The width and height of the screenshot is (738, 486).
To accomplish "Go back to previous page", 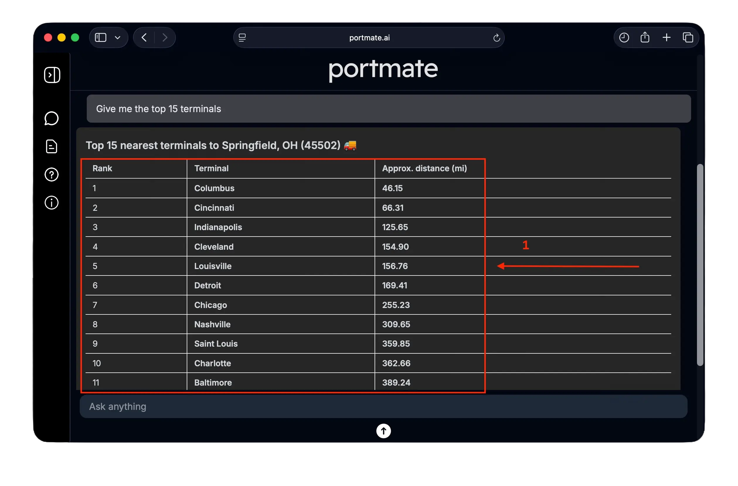I will click(x=144, y=37).
